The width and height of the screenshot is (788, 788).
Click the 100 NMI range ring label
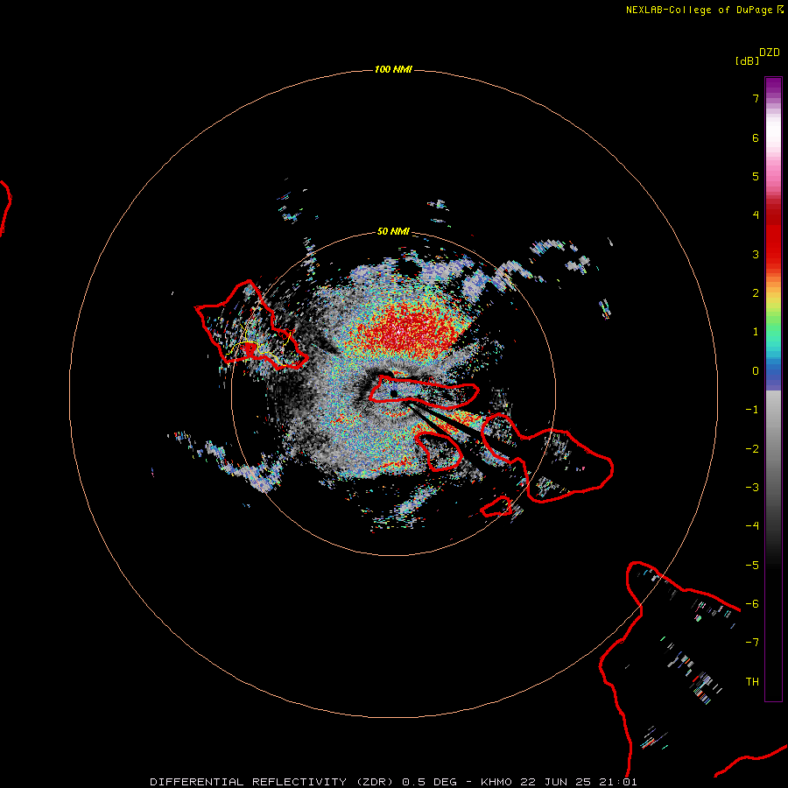click(393, 69)
